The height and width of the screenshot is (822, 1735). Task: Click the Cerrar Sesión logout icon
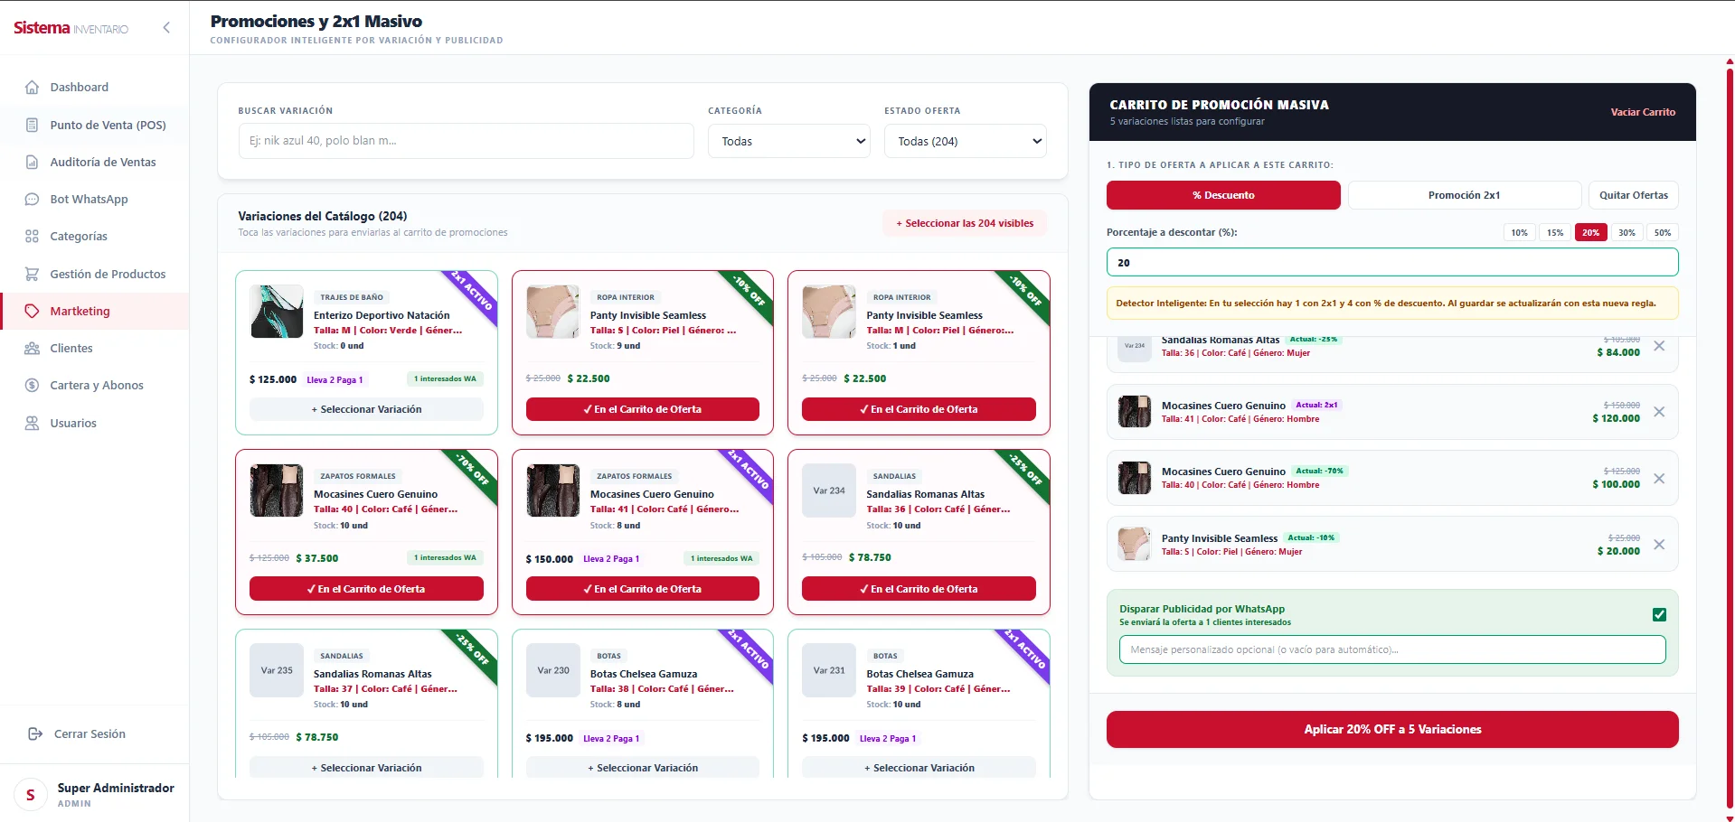[x=35, y=733]
